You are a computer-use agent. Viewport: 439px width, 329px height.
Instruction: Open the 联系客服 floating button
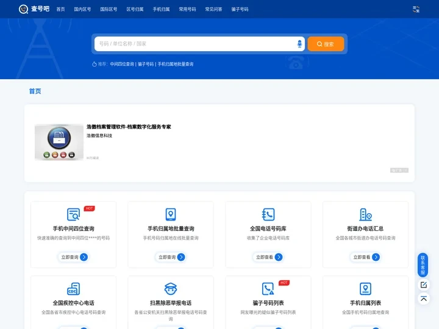pos(423,265)
